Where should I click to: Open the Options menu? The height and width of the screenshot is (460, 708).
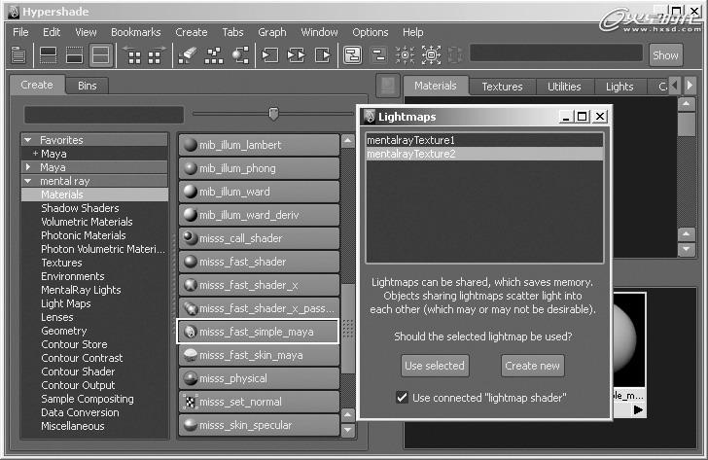tap(371, 32)
